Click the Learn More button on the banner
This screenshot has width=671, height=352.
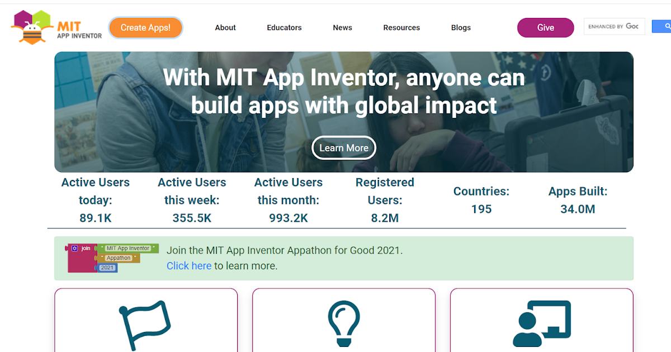(343, 148)
